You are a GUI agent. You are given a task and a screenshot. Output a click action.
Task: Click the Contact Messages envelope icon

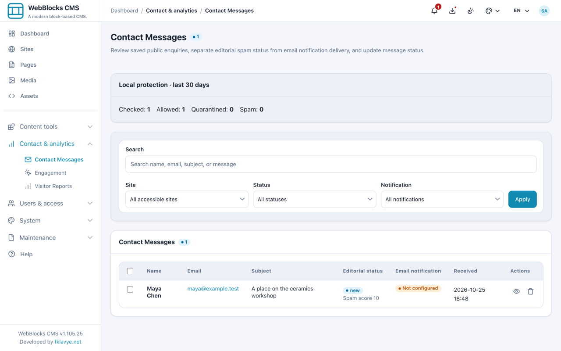tap(28, 160)
